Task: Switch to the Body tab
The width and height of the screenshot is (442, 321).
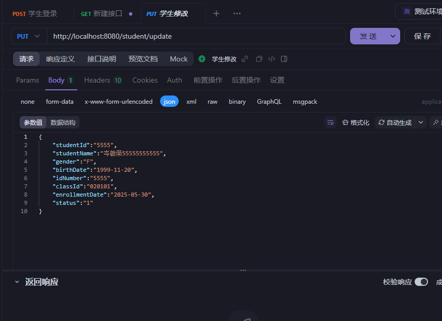Action: point(61,81)
